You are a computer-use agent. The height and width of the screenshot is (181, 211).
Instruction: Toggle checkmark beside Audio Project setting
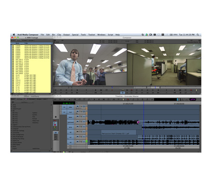12,109
